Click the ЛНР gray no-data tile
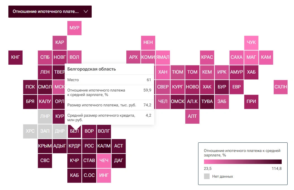The image size is (294, 190). (x=45, y=116)
